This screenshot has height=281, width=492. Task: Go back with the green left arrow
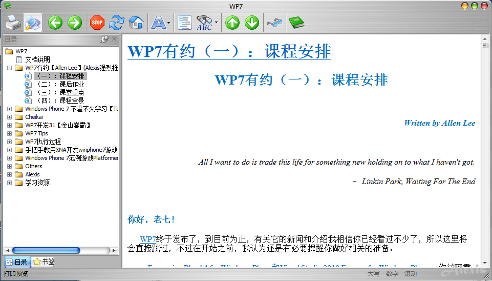[55, 23]
